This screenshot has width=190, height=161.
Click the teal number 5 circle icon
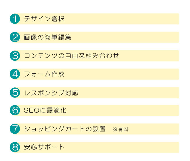(x=15, y=93)
